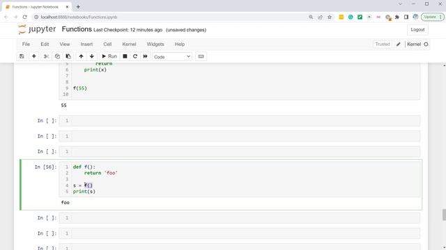Screen dimensions: 446x250
Task: Open the Cell menu
Action: click(x=107, y=44)
